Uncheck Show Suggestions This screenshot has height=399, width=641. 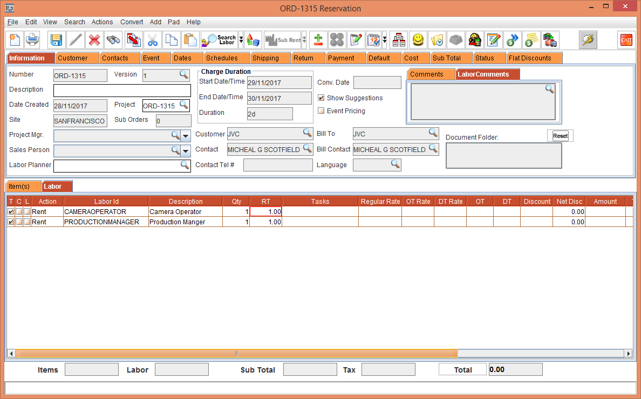pos(320,98)
